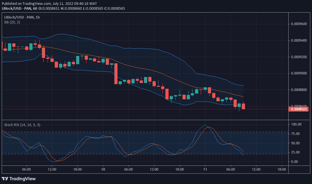312x184 pixels.
Task: Click the final 18:00 time axis label
Action: [281, 169]
